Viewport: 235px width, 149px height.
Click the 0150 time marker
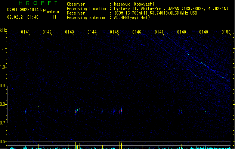[226, 32]
